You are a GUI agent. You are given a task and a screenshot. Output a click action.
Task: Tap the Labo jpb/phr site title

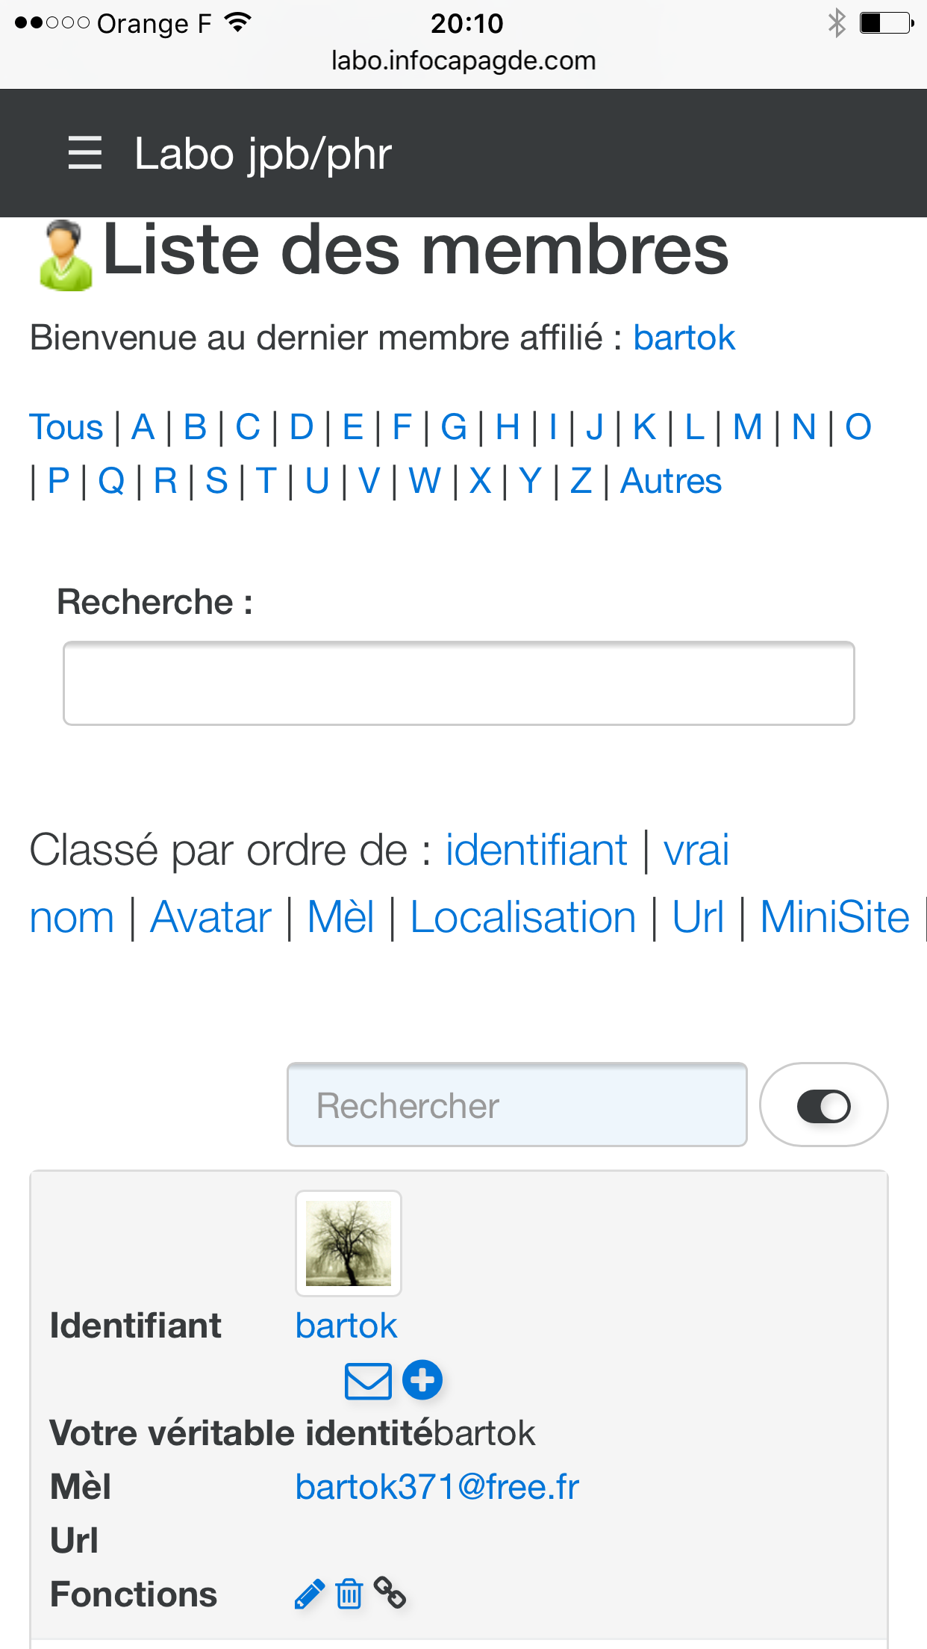pyautogui.click(x=263, y=154)
